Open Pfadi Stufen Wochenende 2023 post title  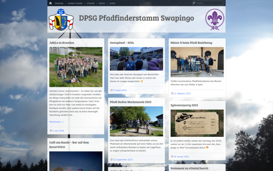pyautogui.click(x=131, y=102)
